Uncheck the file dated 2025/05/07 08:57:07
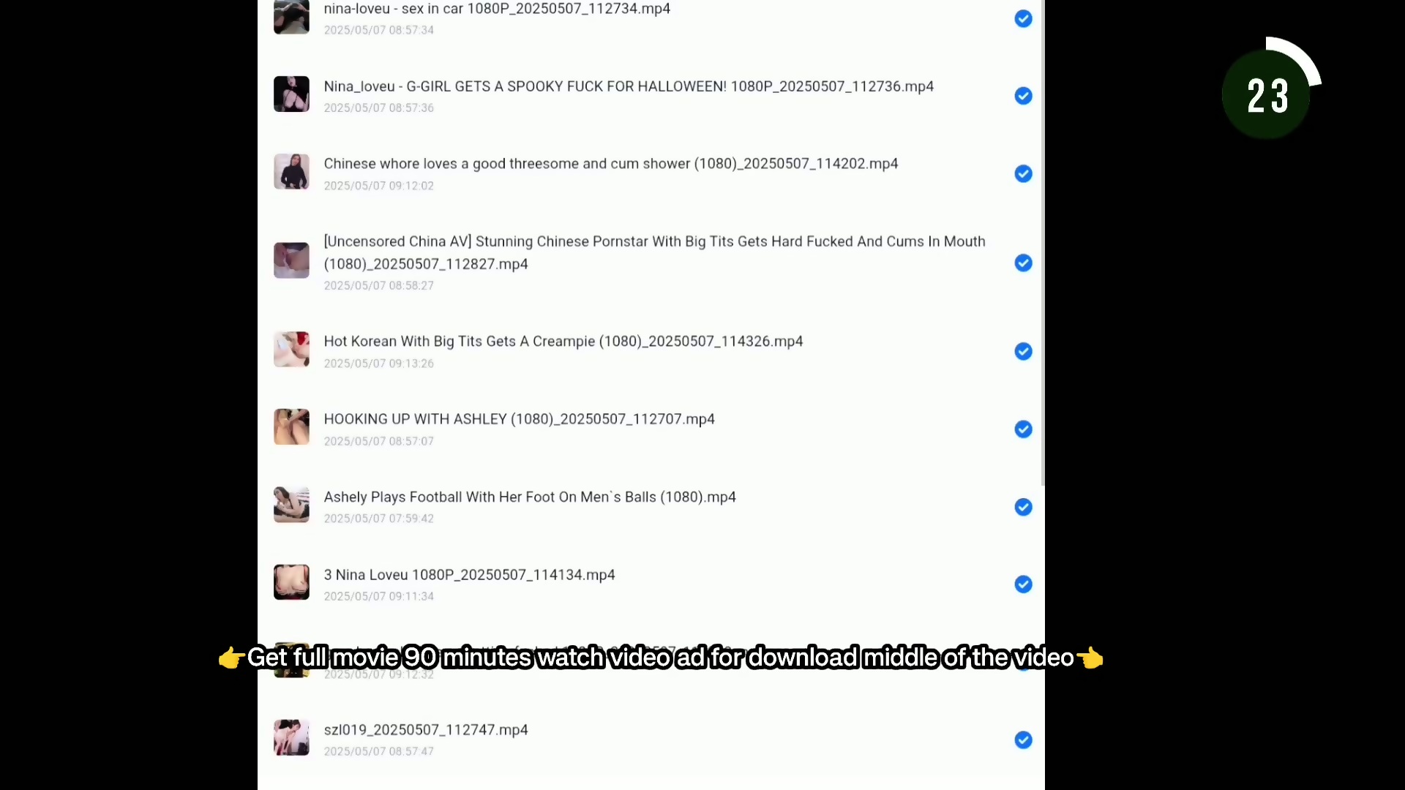Viewport: 1405px width, 790px height. [x=1023, y=429]
